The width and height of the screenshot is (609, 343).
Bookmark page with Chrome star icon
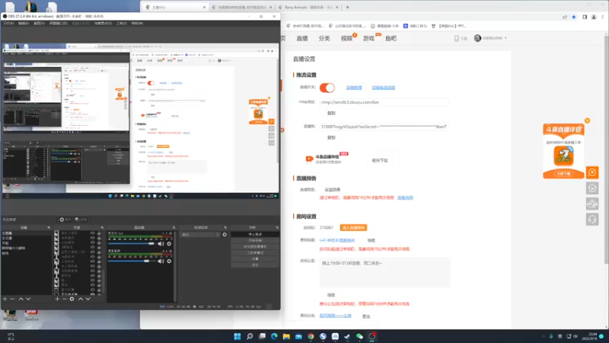pyautogui.click(x=574, y=17)
